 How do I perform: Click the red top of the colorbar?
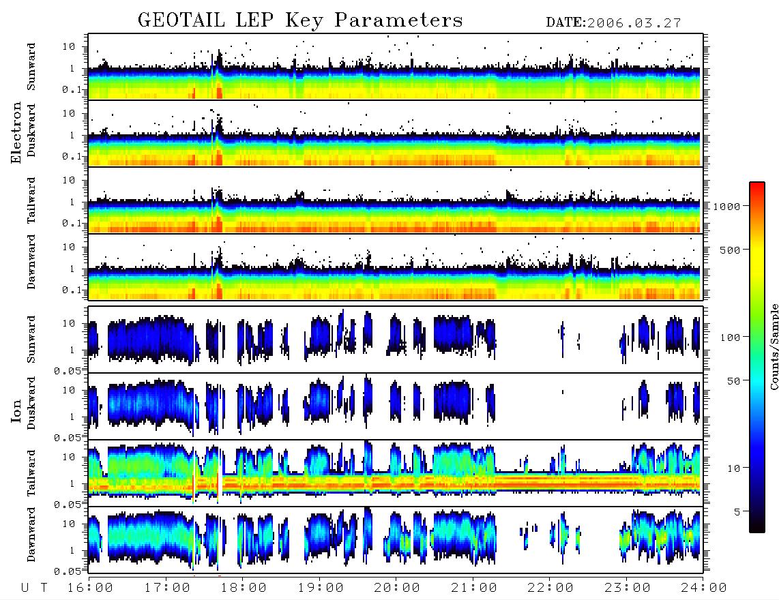click(757, 187)
